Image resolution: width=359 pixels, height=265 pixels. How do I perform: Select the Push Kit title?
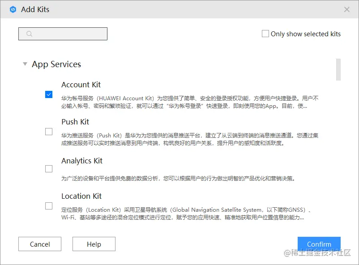(75, 122)
